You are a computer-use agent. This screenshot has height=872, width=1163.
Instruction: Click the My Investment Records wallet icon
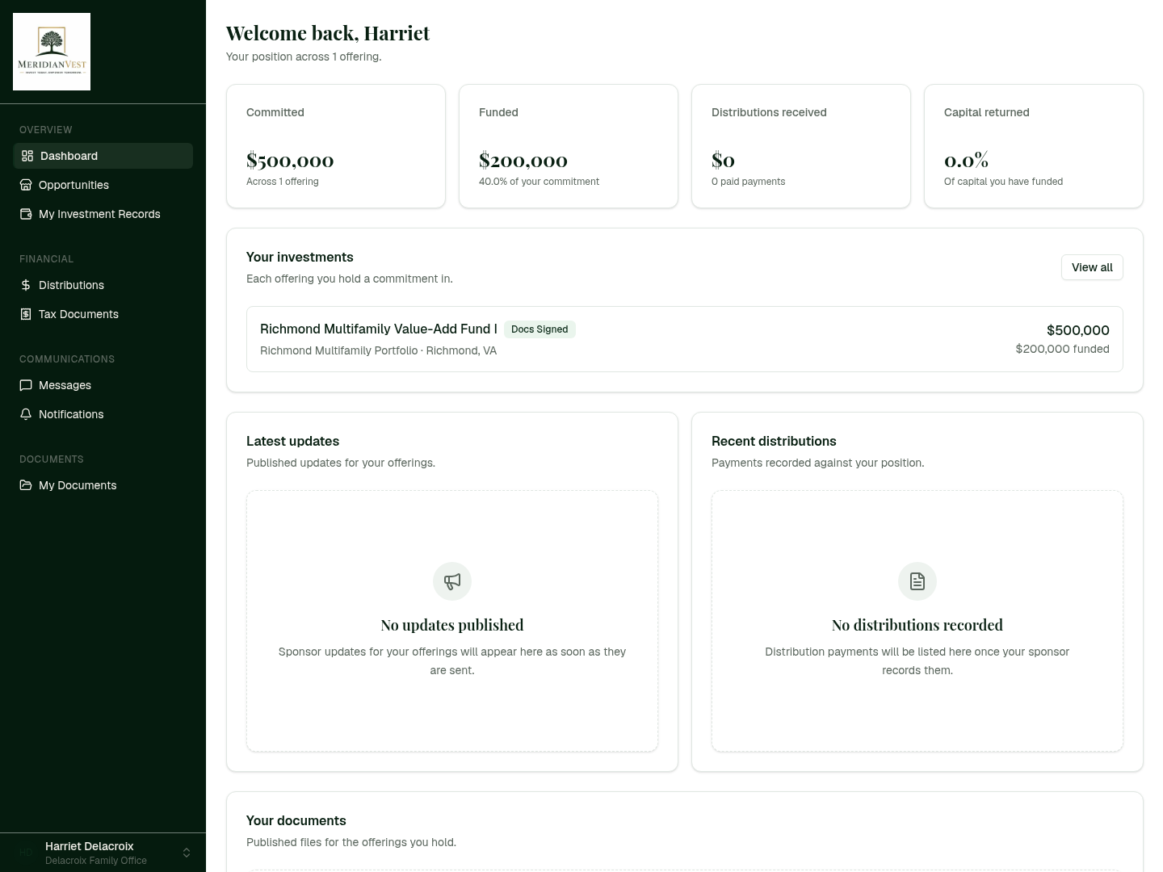point(26,214)
